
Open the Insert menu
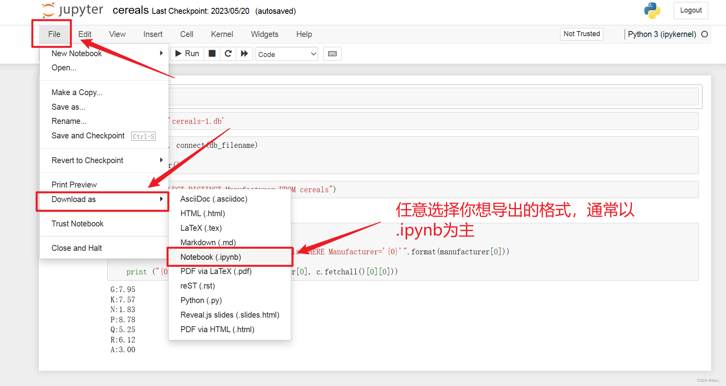[x=153, y=34]
